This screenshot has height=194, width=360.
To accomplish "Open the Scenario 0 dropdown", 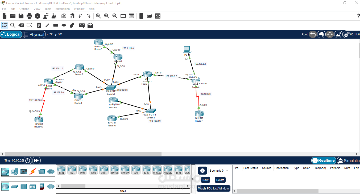I will (219, 171).
